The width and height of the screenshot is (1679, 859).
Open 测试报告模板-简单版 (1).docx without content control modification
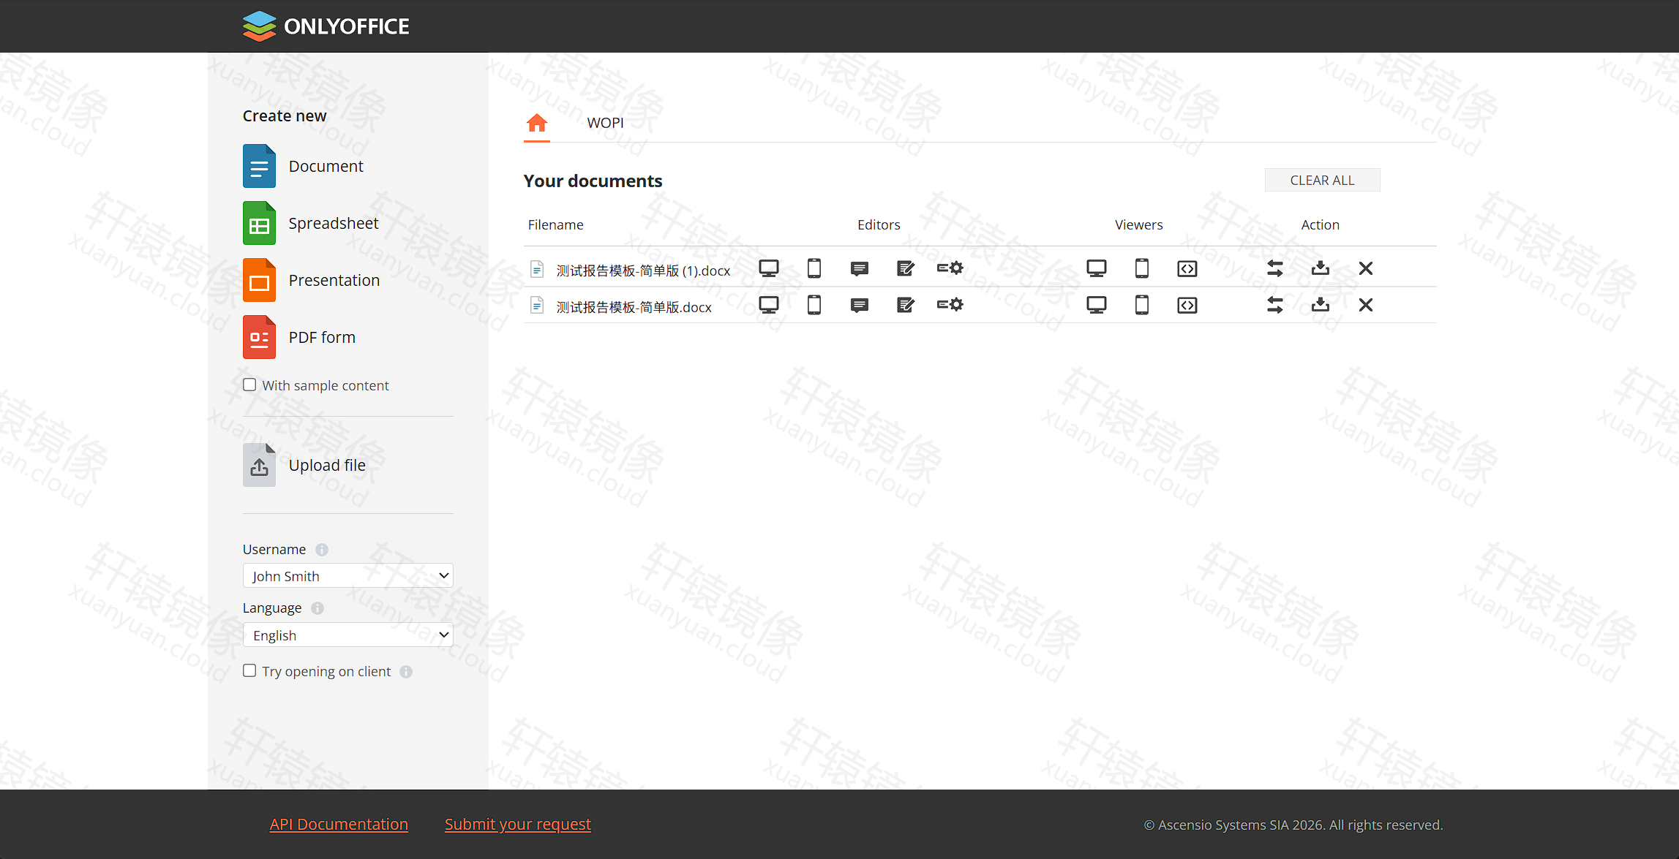pyautogui.click(x=950, y=268)
